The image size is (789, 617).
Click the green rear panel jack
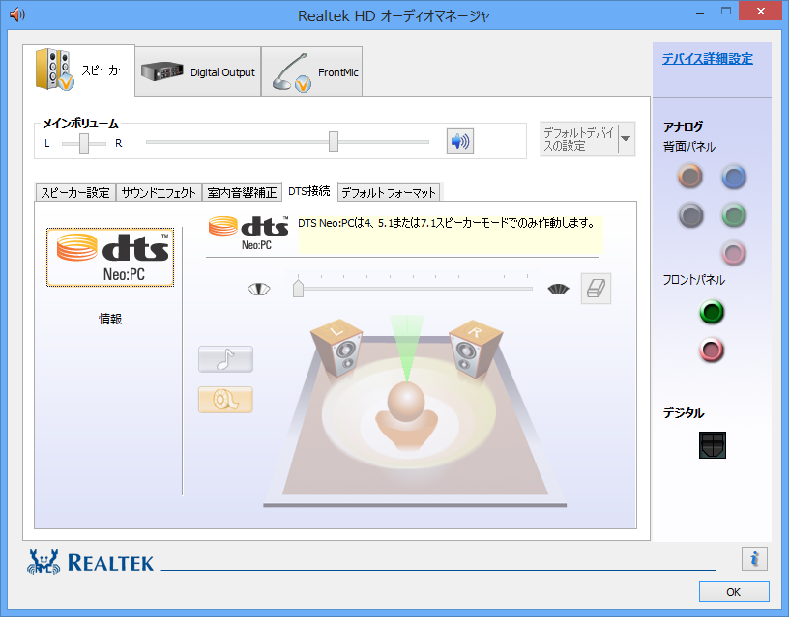click(x=734, y=215)
